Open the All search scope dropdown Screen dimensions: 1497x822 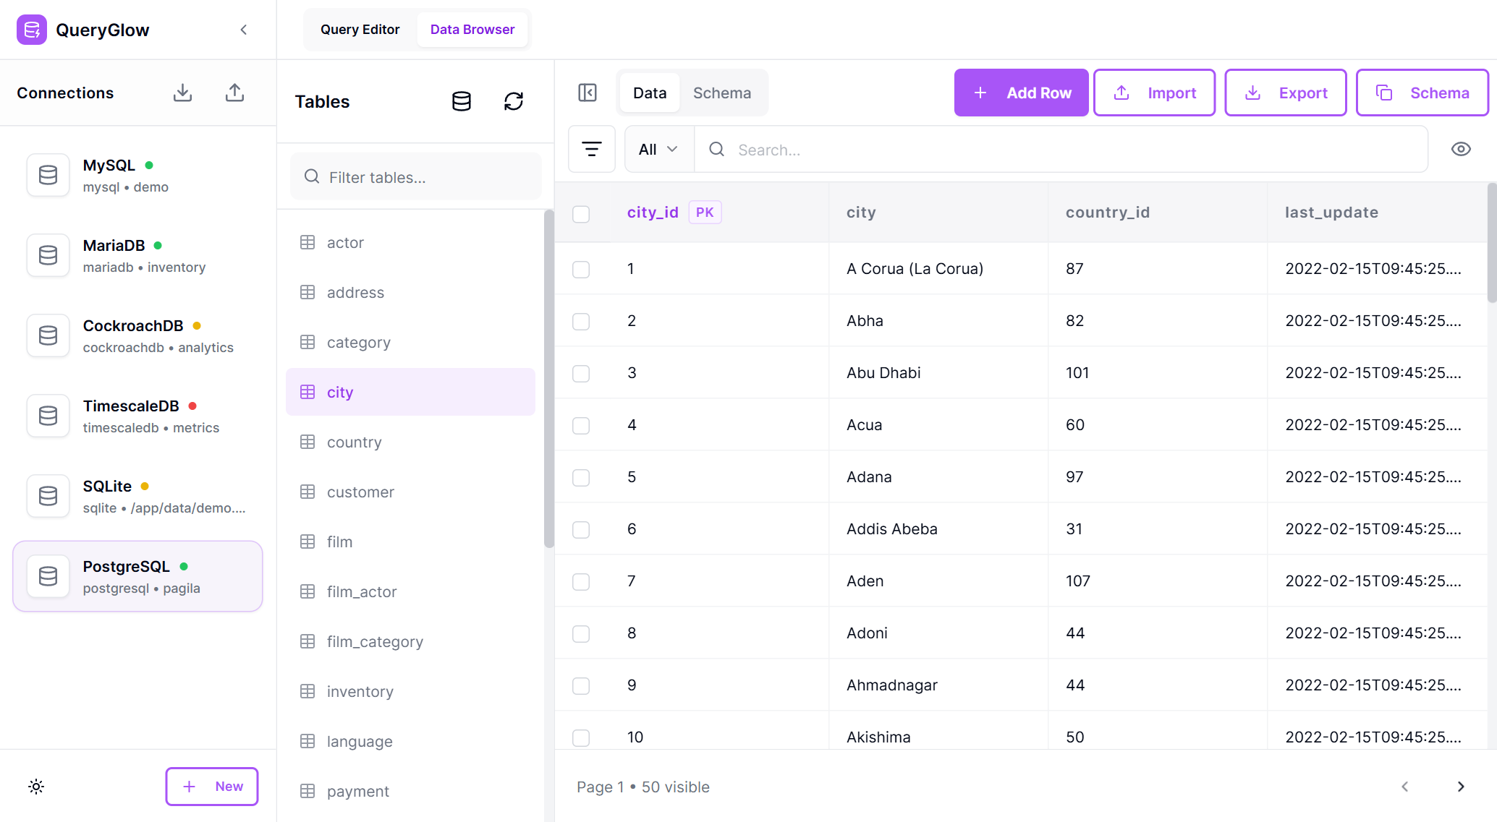click(x=658, y=149)
